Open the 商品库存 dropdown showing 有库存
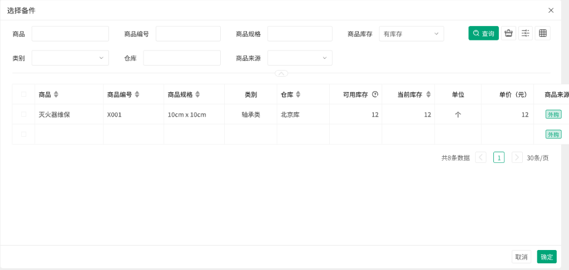Screen dimensions: 569x270 click(x=411, y=34)
